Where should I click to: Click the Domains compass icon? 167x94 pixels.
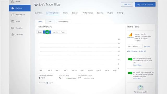click(13, 28)
